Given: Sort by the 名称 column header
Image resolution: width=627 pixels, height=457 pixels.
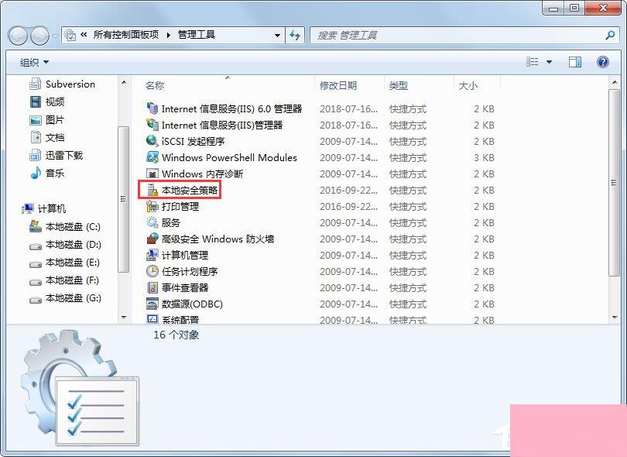Looking at the screenshot, I should (x=155, y=85).
